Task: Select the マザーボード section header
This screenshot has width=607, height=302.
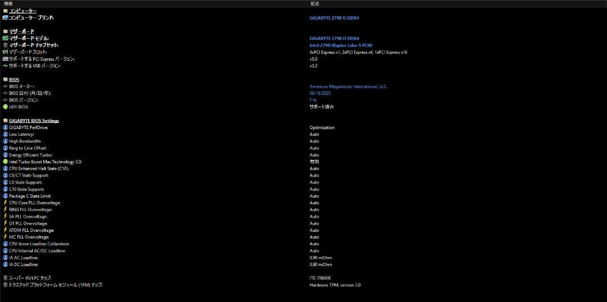Action: coord(21,31)
